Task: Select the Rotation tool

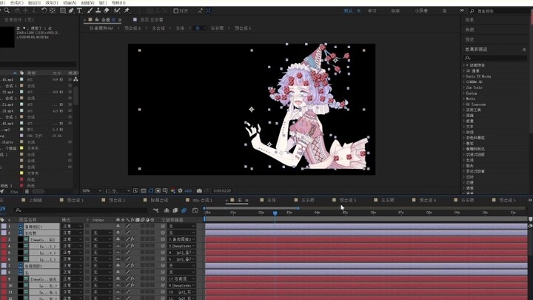Action: click(44, 10)
